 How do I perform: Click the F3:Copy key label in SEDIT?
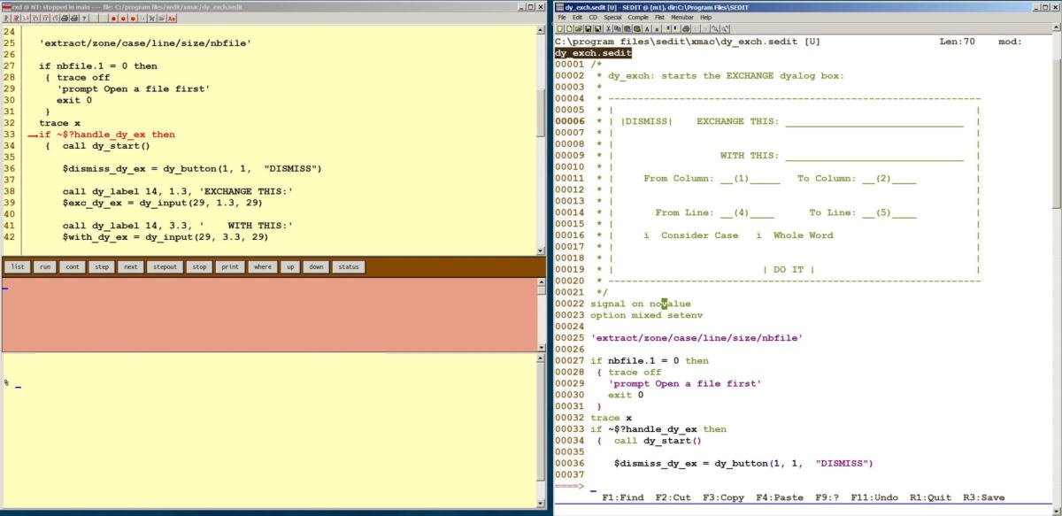[x=723, y=497]
